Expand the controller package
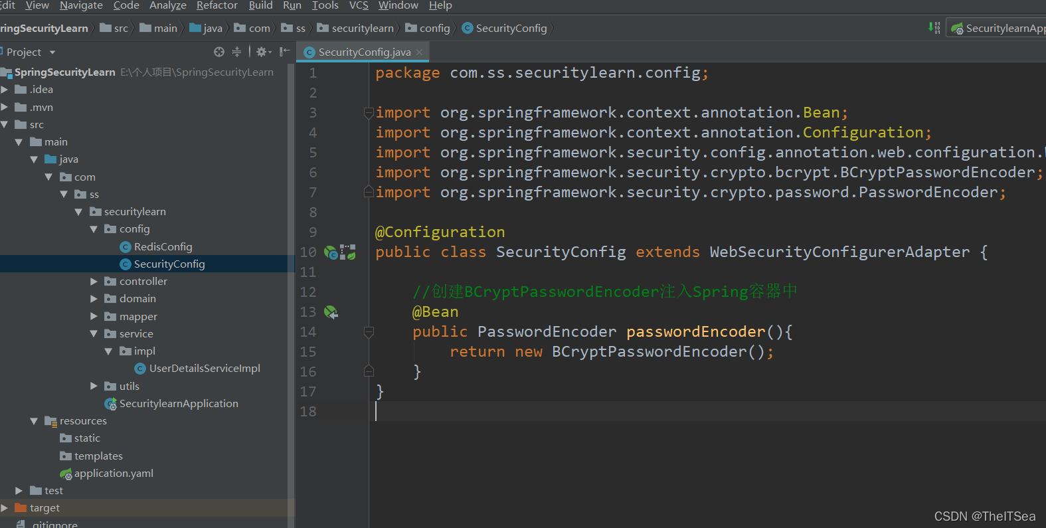This screenshot has height=528, width=1046. (x=94, y=282)
